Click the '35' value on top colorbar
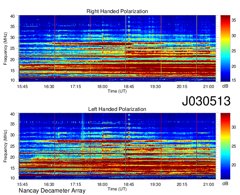Image resolution: width=240 pixels, height=195 pixels. tap(234, 20)
